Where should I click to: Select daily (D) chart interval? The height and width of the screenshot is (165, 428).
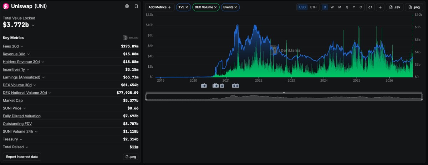point(325,7)
